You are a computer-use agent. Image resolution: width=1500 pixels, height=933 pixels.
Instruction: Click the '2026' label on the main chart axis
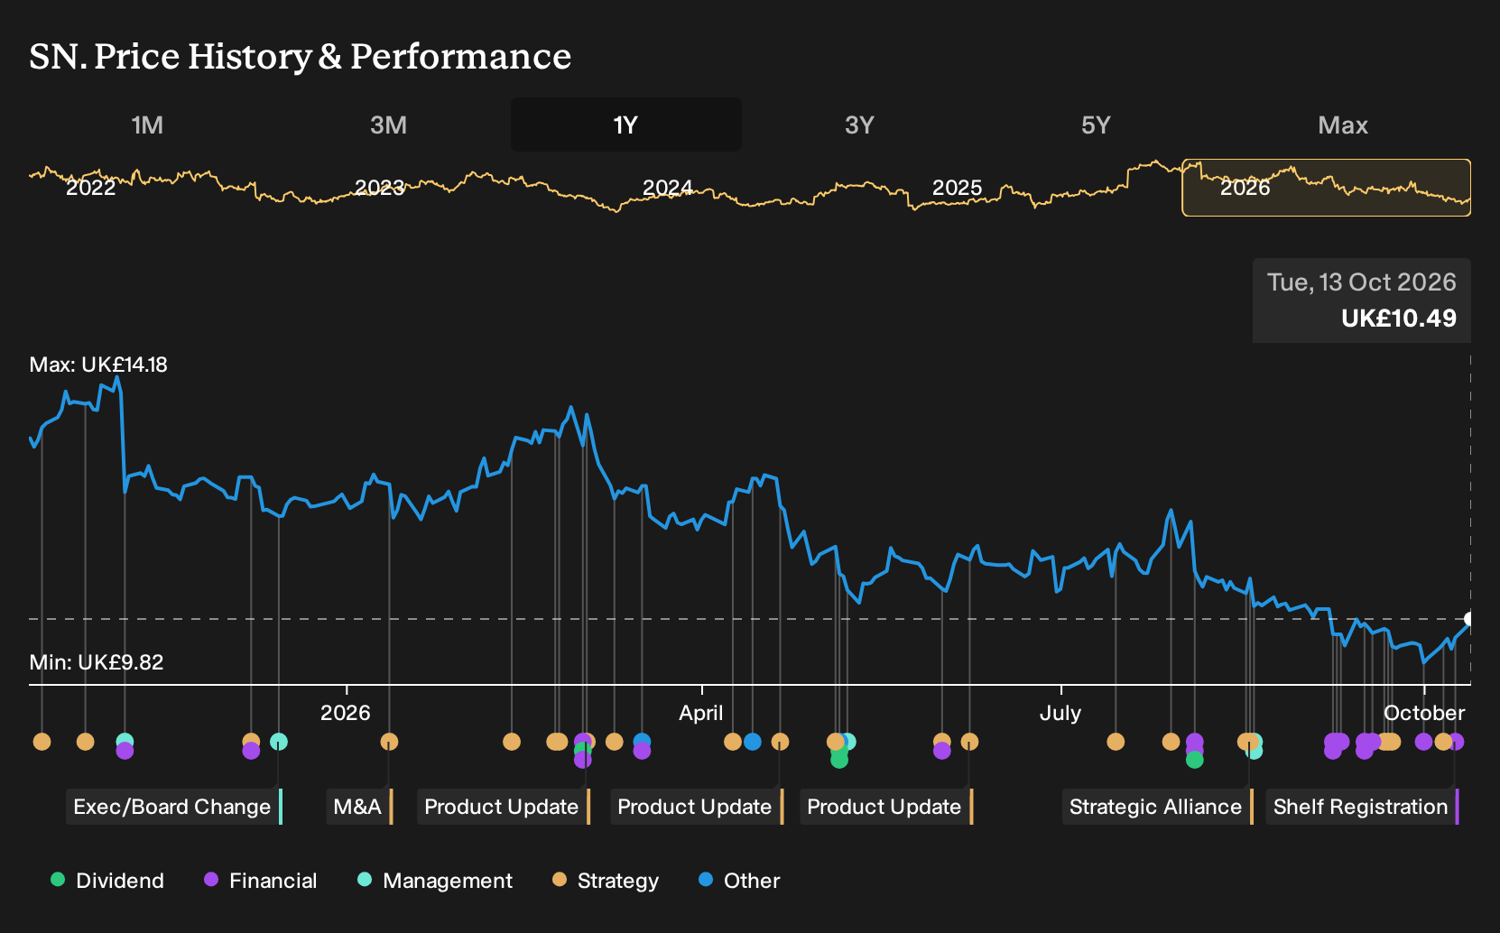pos(346,713)
